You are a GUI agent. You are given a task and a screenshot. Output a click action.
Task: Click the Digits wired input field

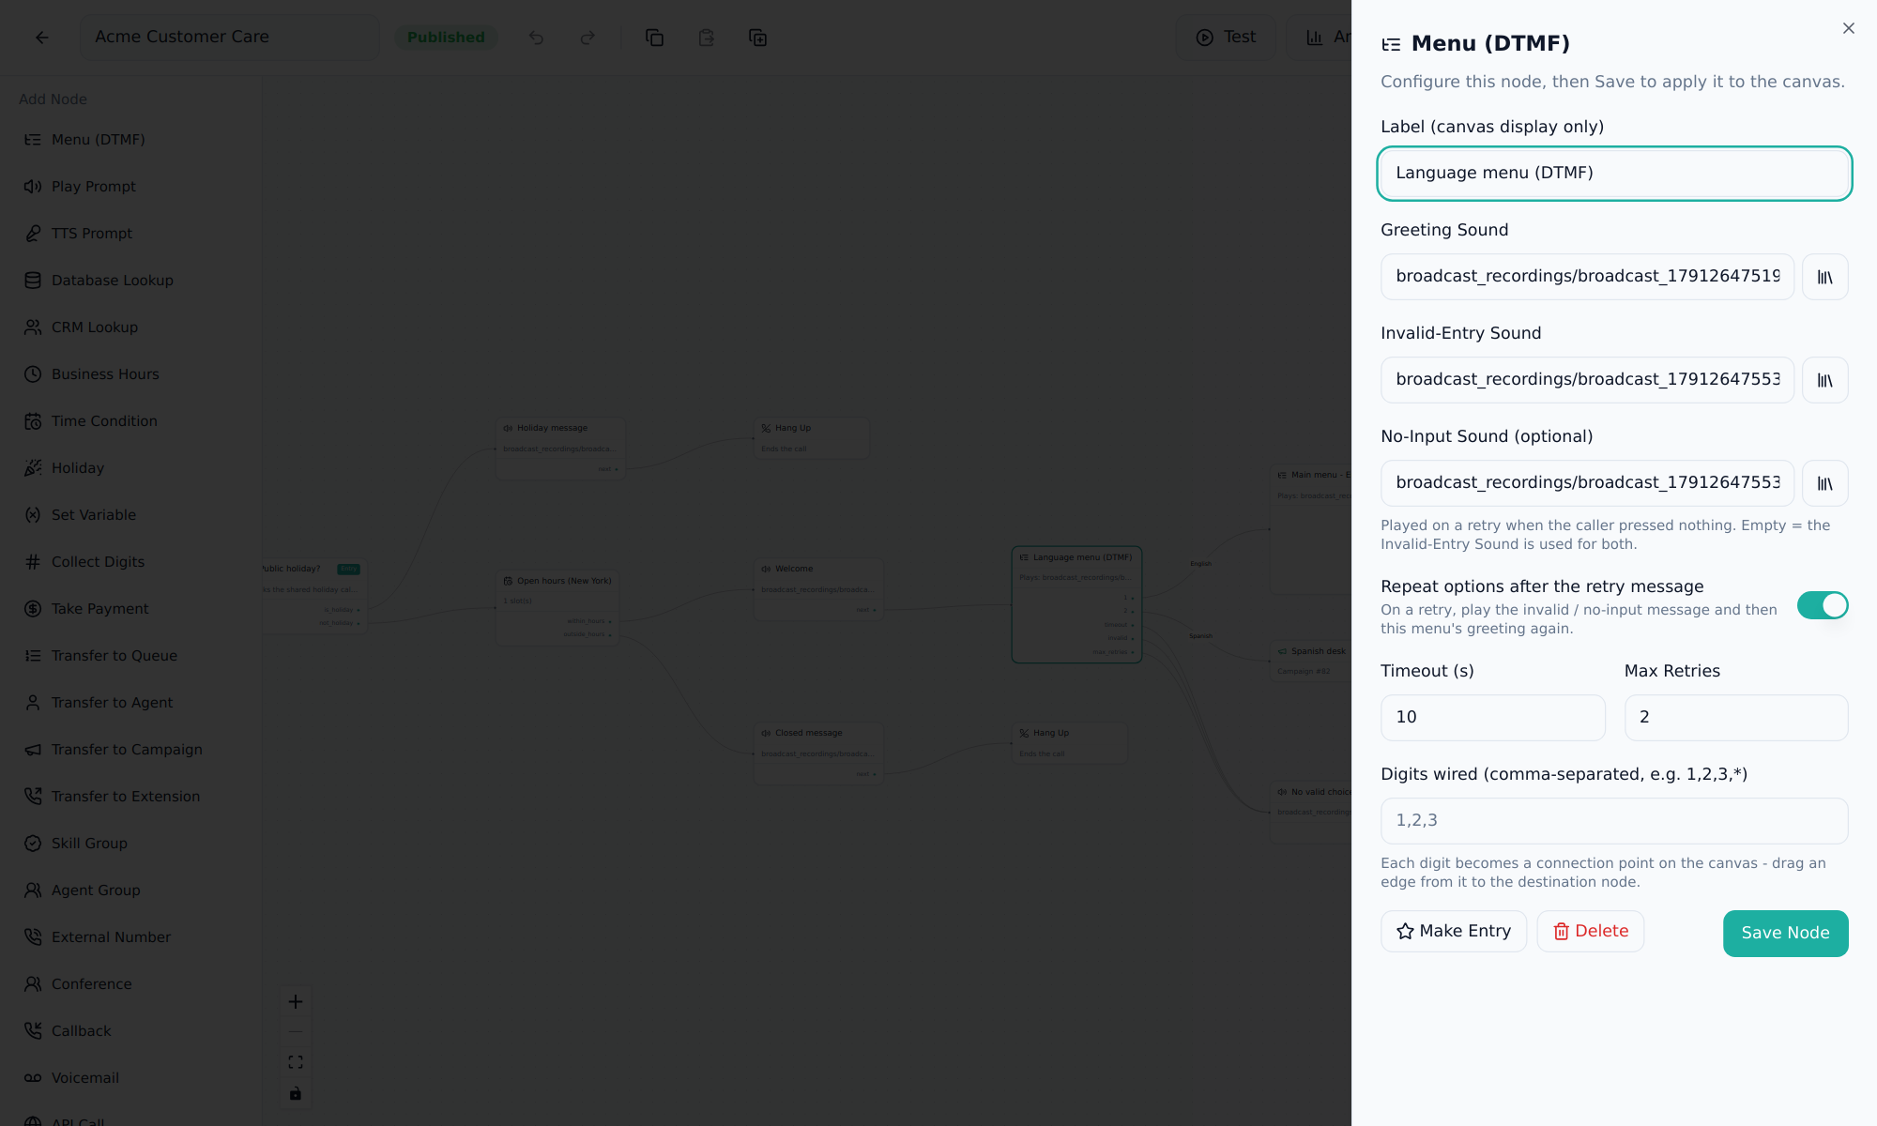coord(1614,821)
